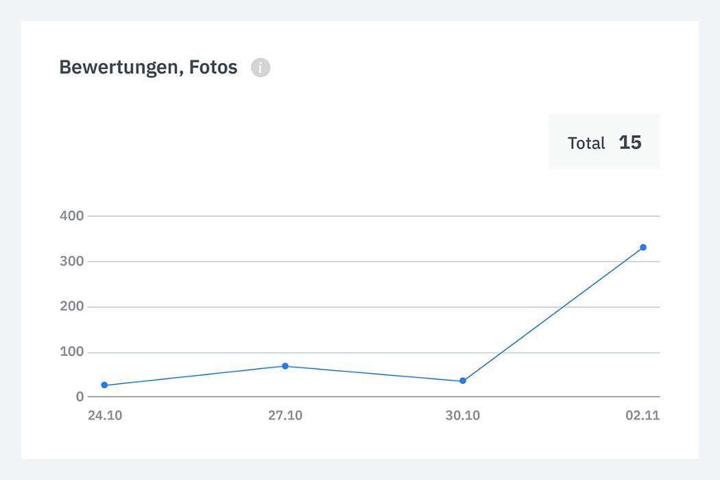Select the data point at 24.10
The width and height of the screenshot is (720, 480).
[104, 385]
